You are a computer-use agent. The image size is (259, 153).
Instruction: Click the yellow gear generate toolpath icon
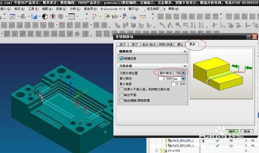pyautogui.click(x=107, y=17)
